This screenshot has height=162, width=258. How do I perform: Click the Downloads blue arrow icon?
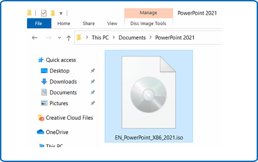click(x=44, y=82)
